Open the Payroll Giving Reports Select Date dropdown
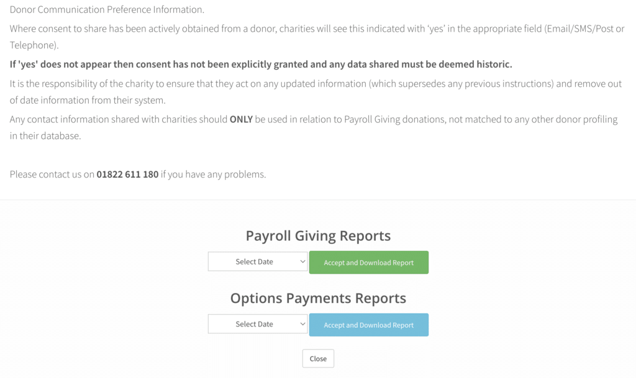636x378 pixels. [258, 262]
